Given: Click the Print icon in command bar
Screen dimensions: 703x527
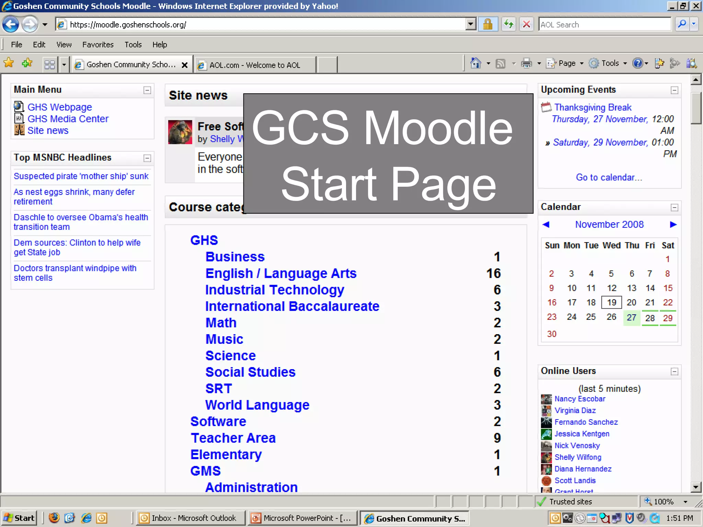Looking at the screenshot, I should point(526,63).
